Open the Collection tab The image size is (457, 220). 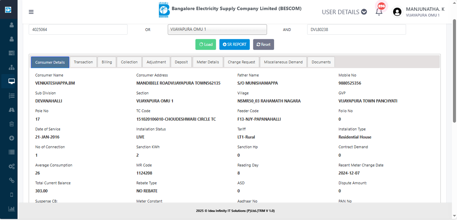129,62
